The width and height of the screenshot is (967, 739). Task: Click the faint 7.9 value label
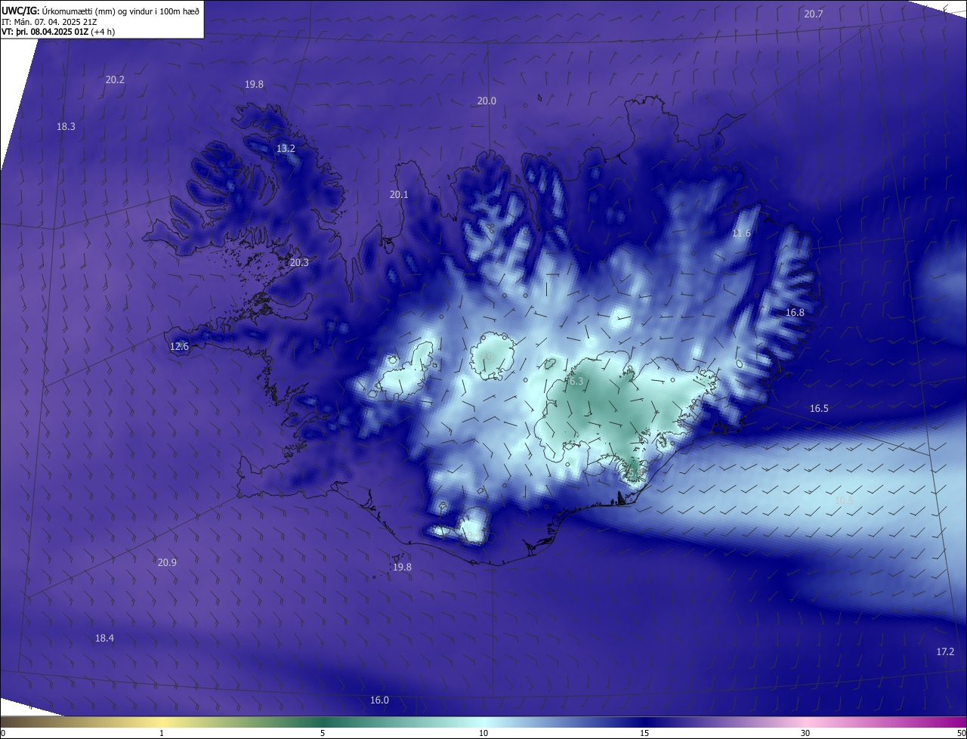point(486,356)
